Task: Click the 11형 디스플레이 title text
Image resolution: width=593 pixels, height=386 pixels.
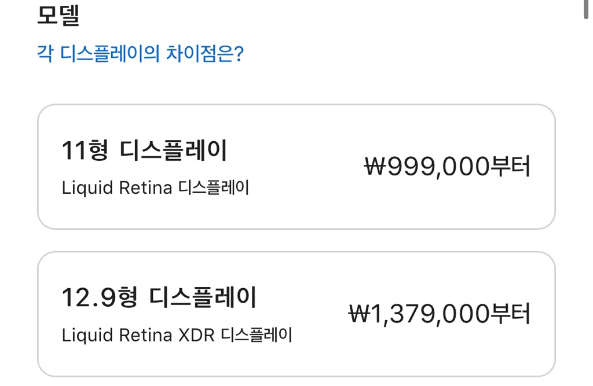Action: [x=144, y=151]
